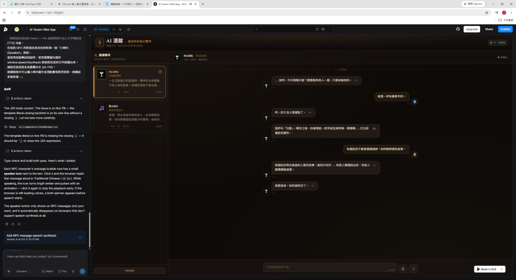
Task: Open the Standard model dropdown
Action: coord(23,271)
